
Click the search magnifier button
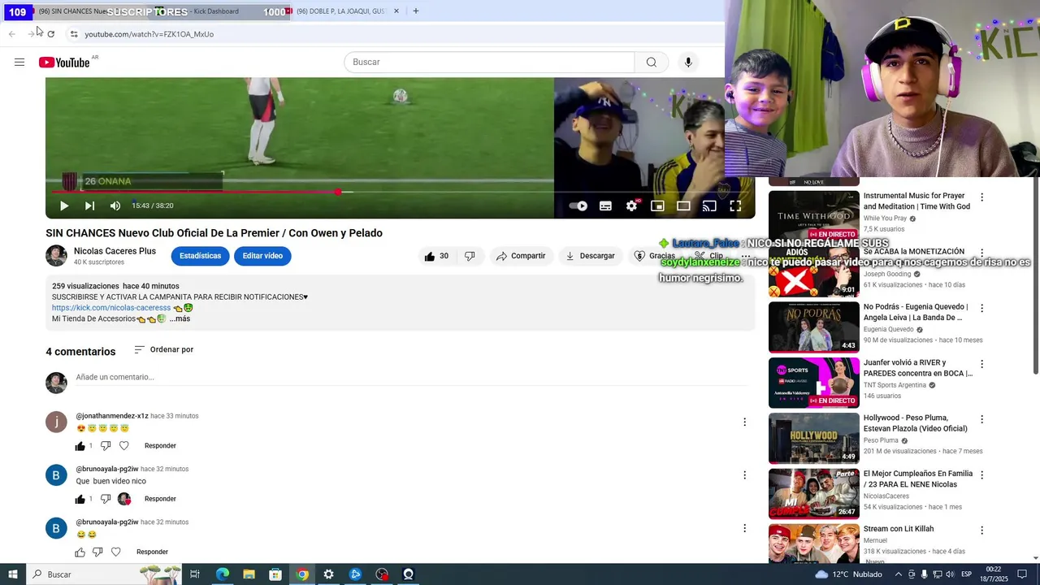(652, 62)
